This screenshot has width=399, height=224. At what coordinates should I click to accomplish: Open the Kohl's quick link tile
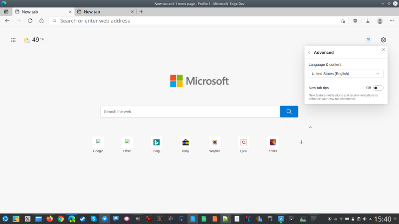pyautogui.click(x=273, y=145)
